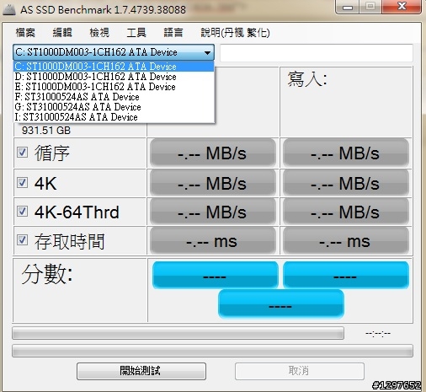Viewport: 426px width, 392px height.
Task: Click the total score blue box
Action: coord(281,304)
